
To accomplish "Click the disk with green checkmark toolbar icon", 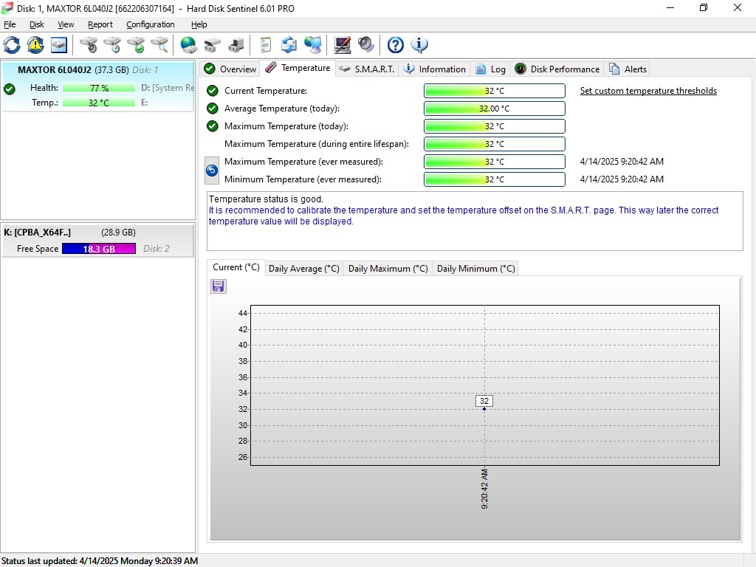I will [x=136, y=45].
